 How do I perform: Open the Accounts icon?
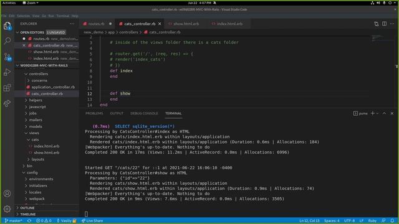[7, 194]
